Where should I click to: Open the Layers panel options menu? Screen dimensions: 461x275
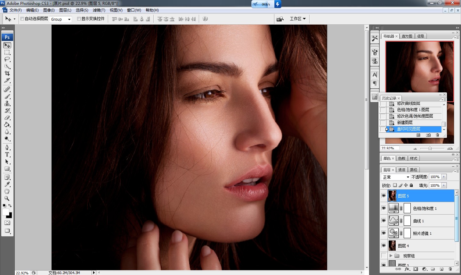(x=457, y=171)
